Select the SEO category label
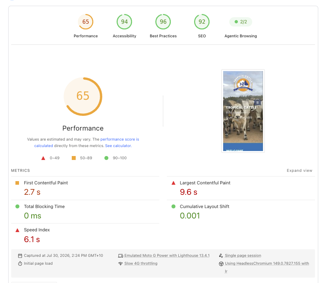This screenshot has width=329, height=283. pyautogui.click(x=202, y=36)
